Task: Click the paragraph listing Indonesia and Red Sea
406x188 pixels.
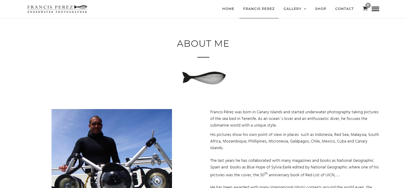Action: 295,141
